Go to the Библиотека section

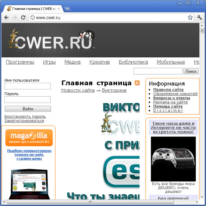pyautogui.click(x=133, y=62)
